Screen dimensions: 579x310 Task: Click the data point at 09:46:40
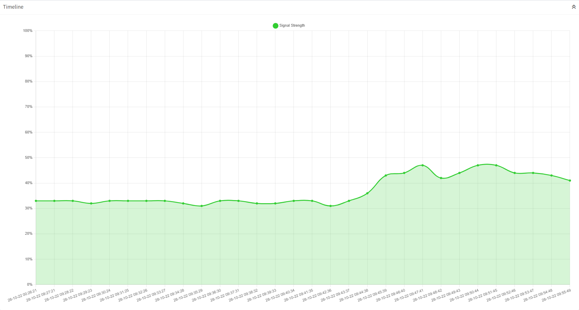pyautogui.click(x=404, y=173)
